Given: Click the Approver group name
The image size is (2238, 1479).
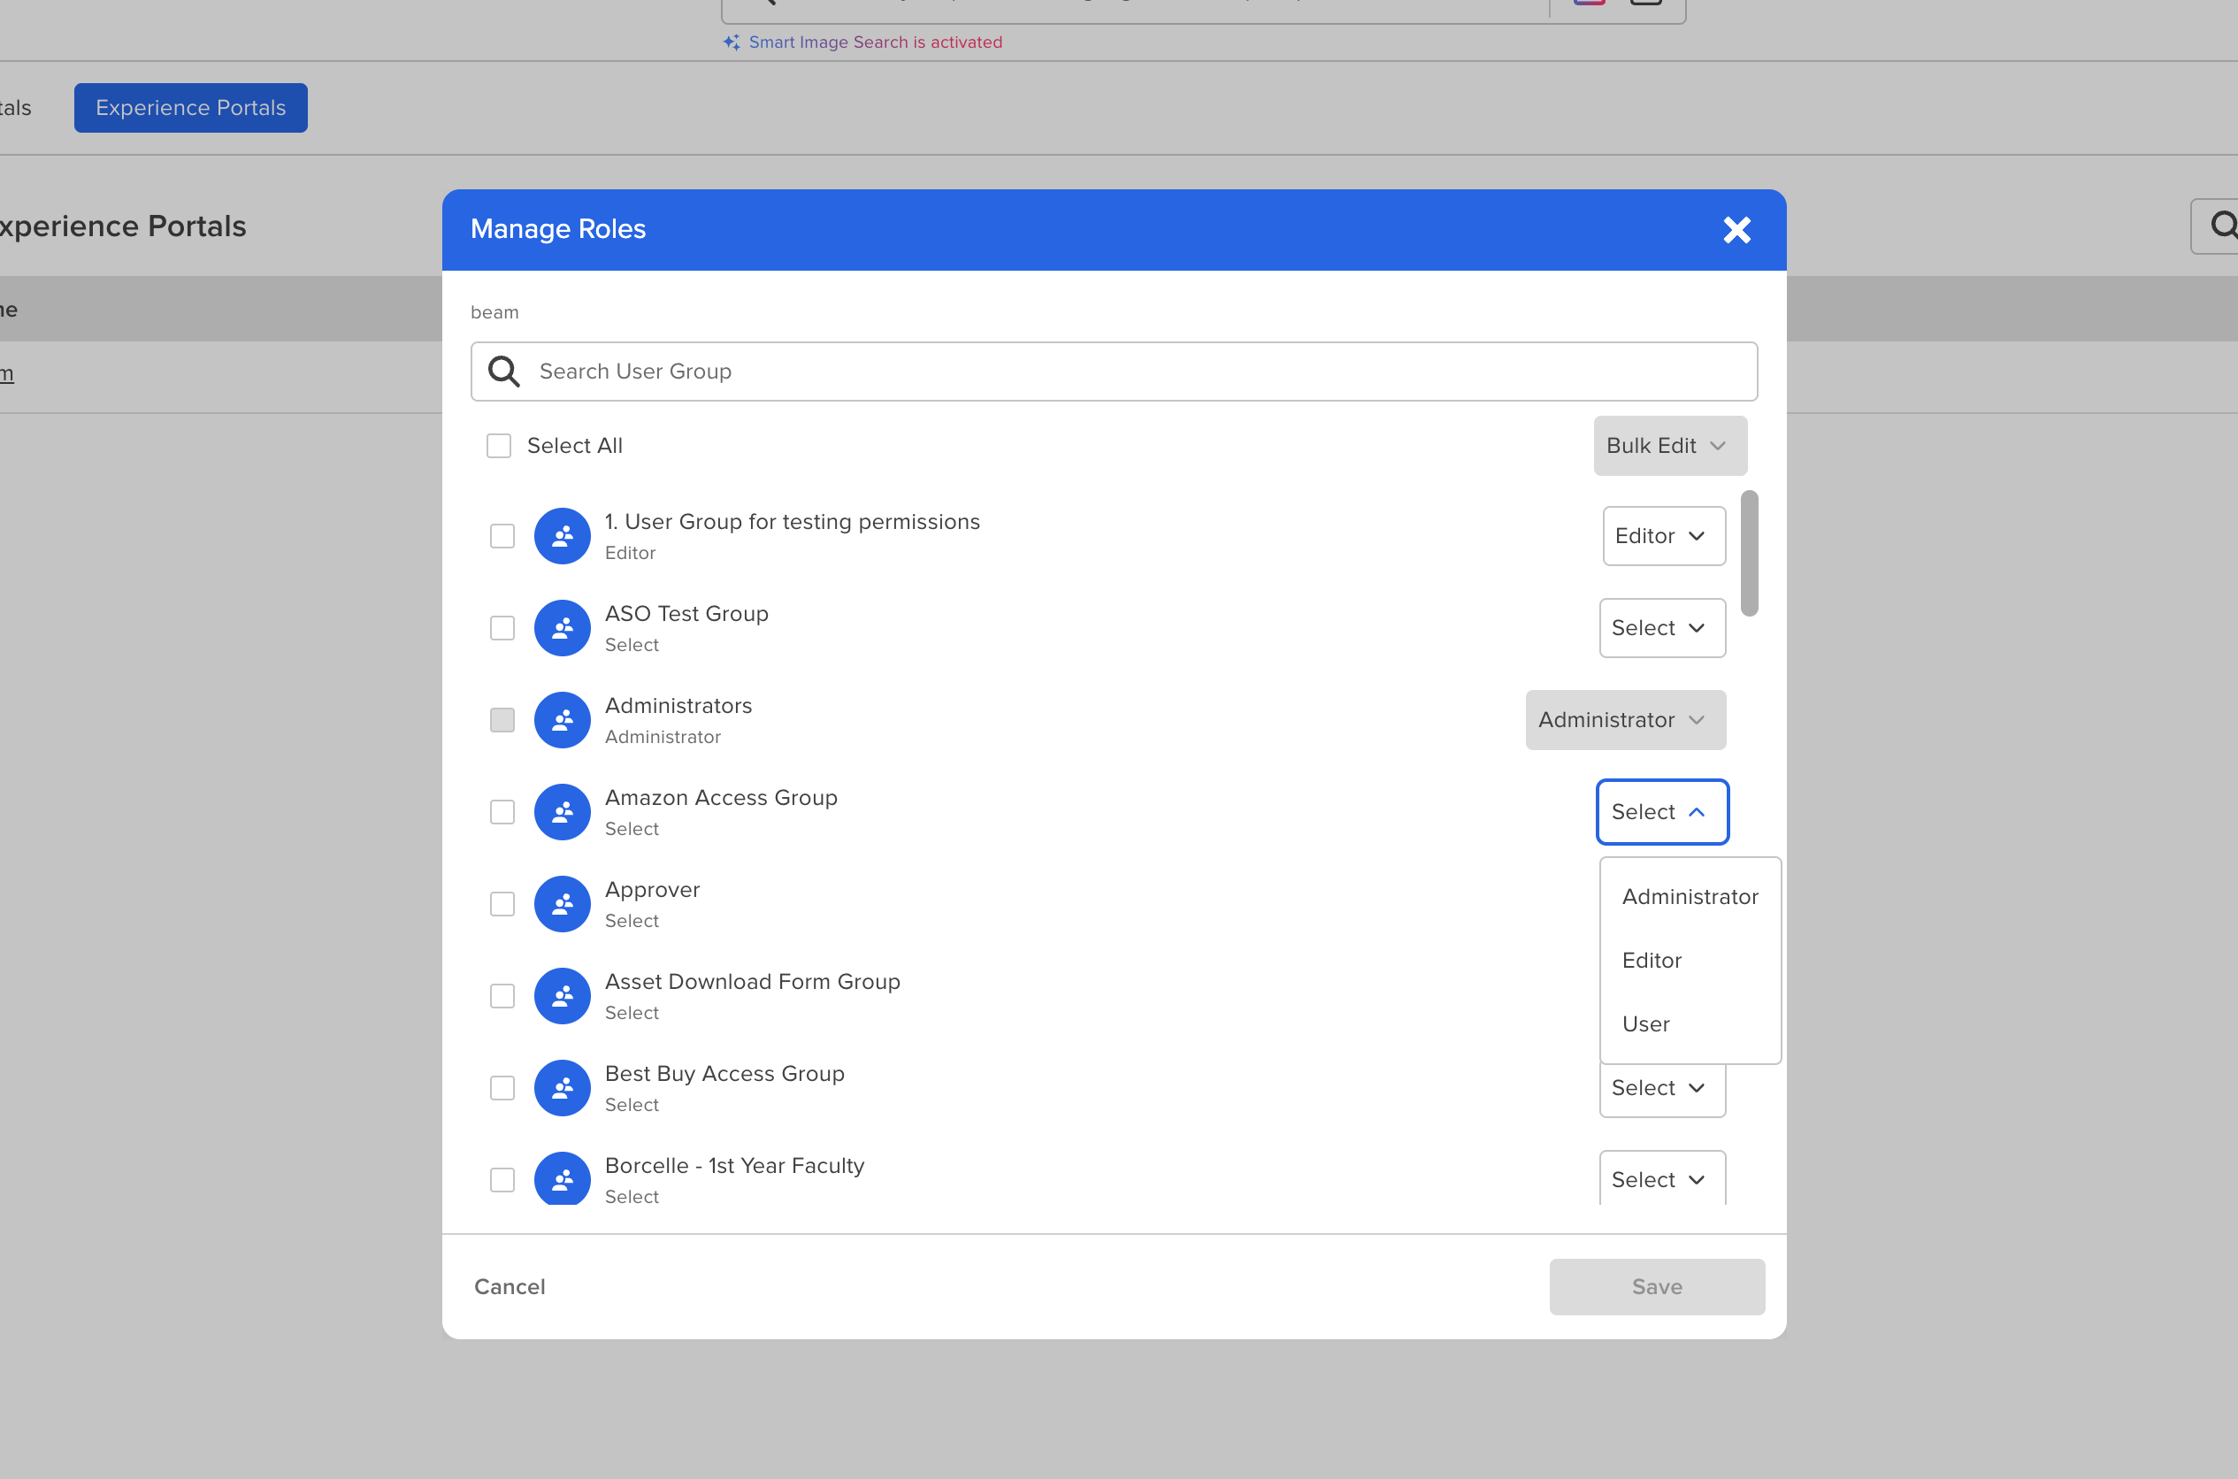Looking at the screenshot, I should coord(652,891).
